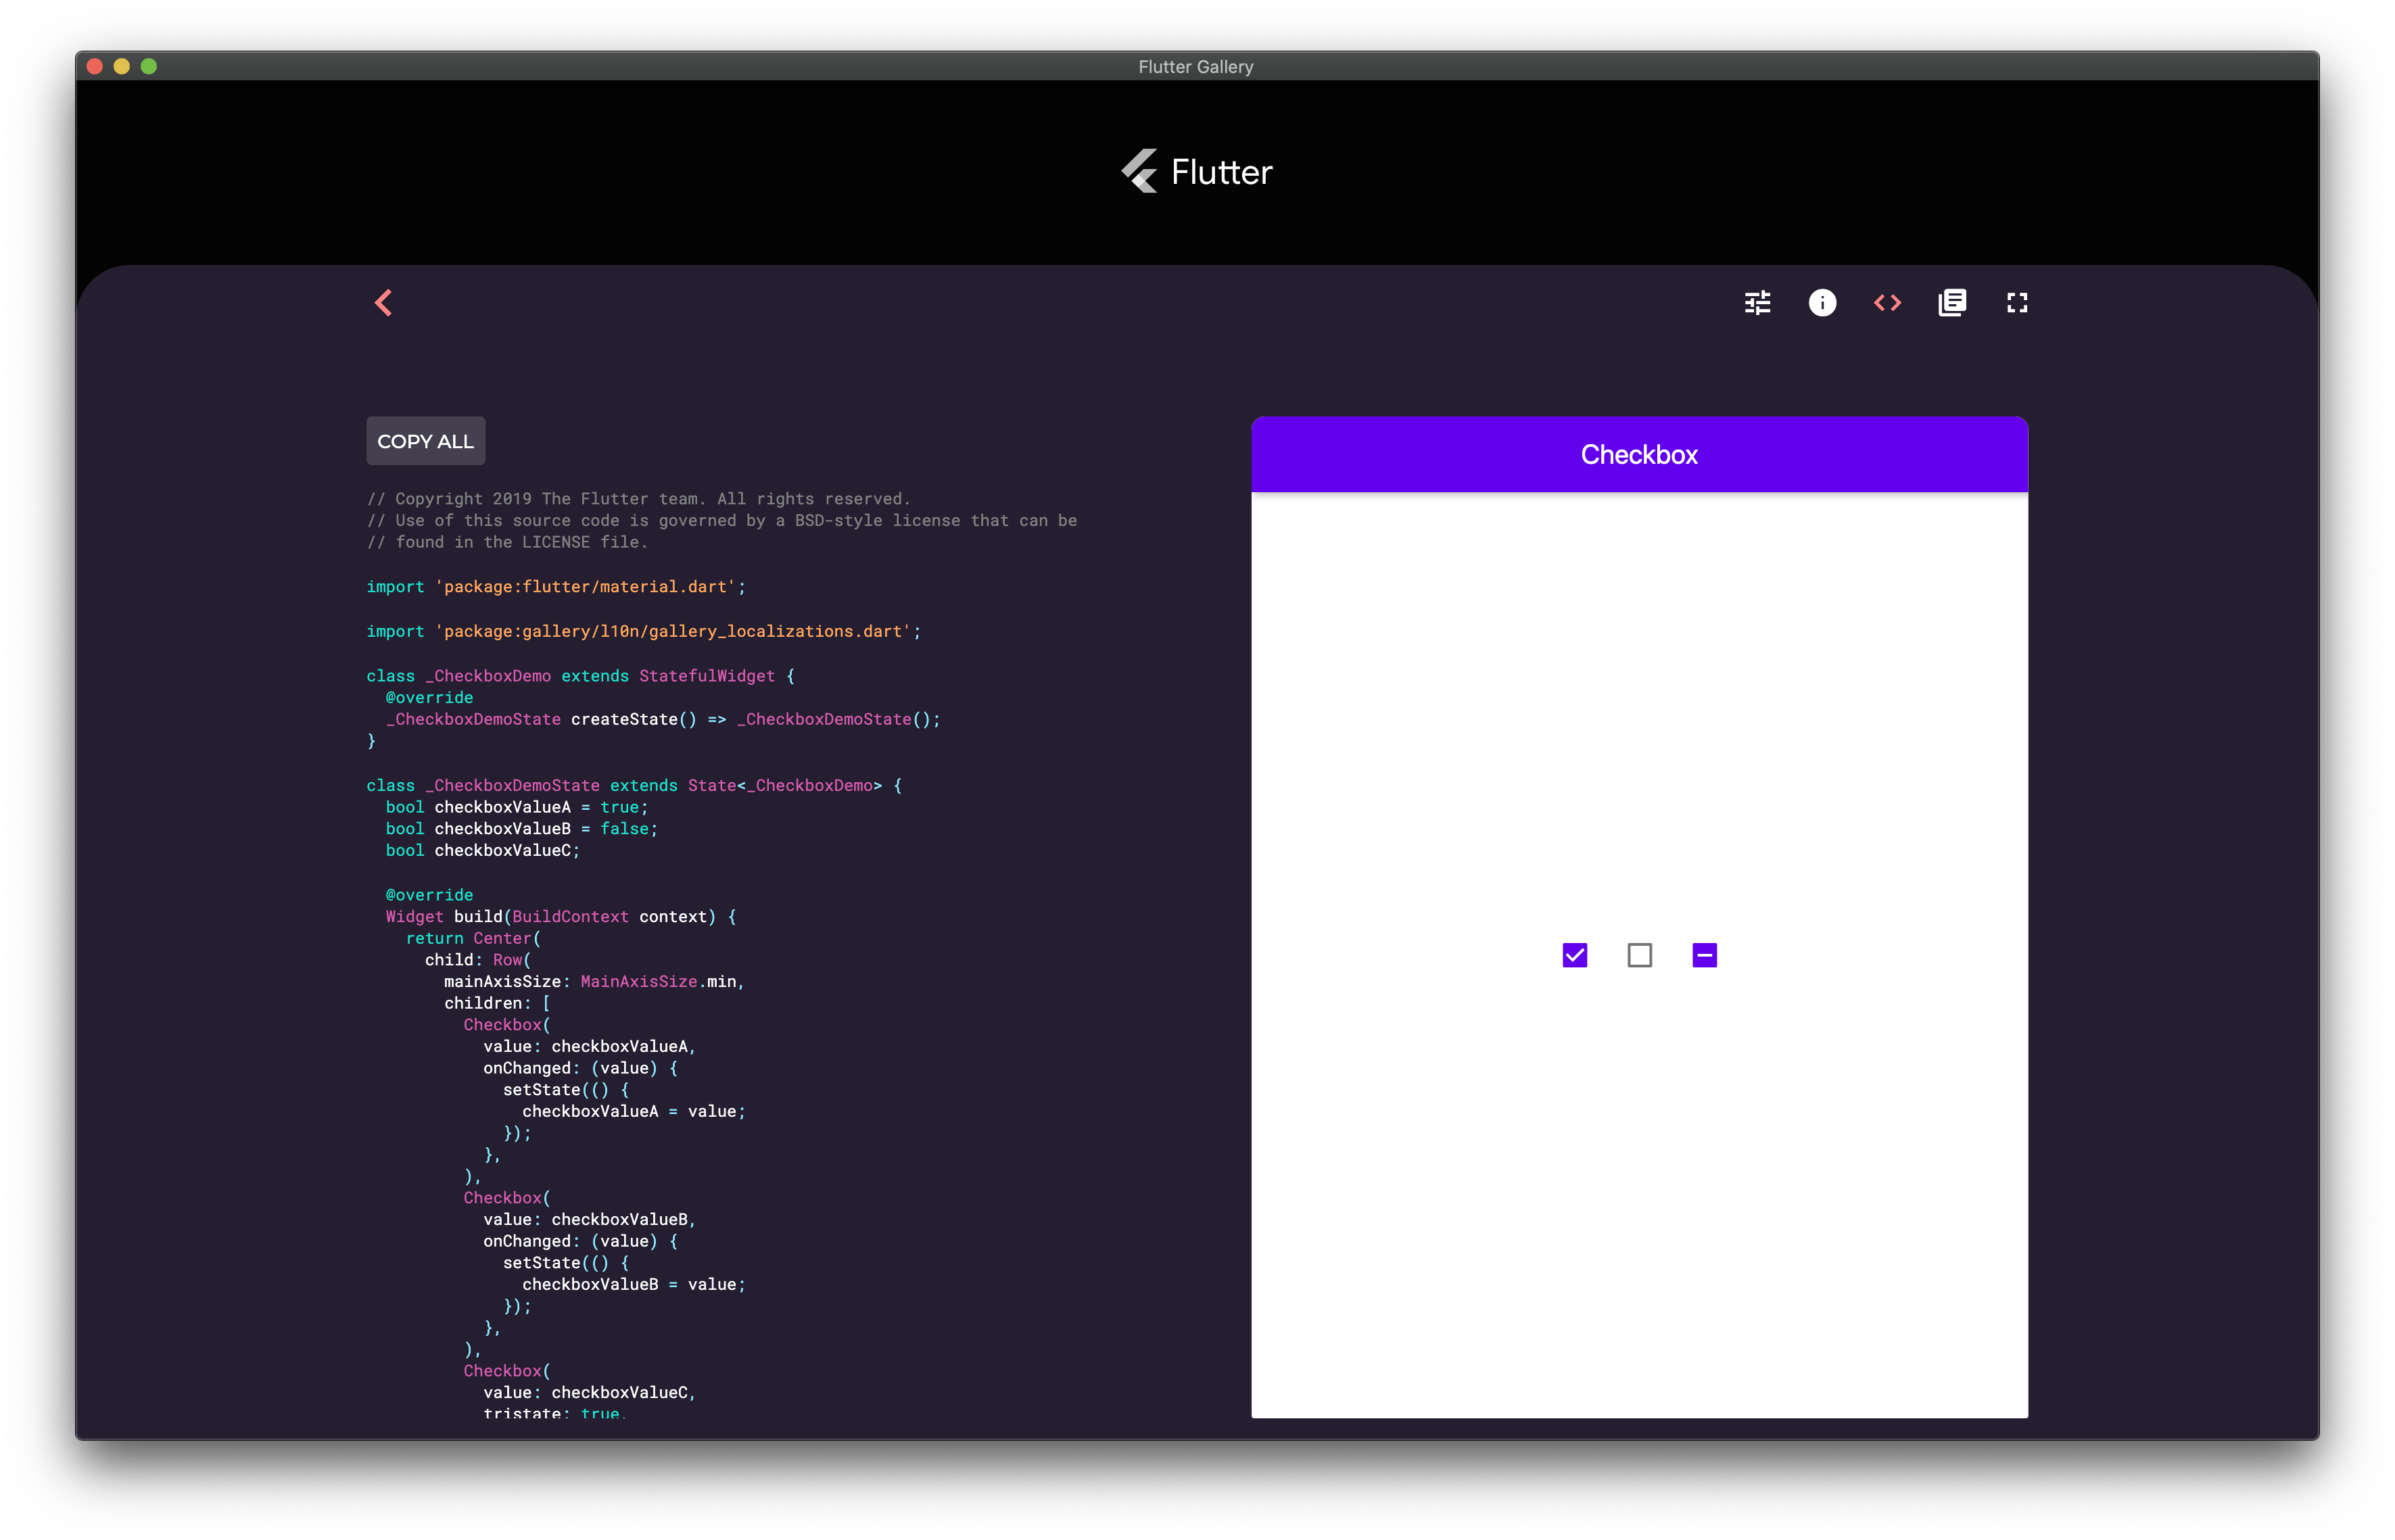Maximize the window with the green button
The width and height of the screenshot is (2395, 1540).
149,66
